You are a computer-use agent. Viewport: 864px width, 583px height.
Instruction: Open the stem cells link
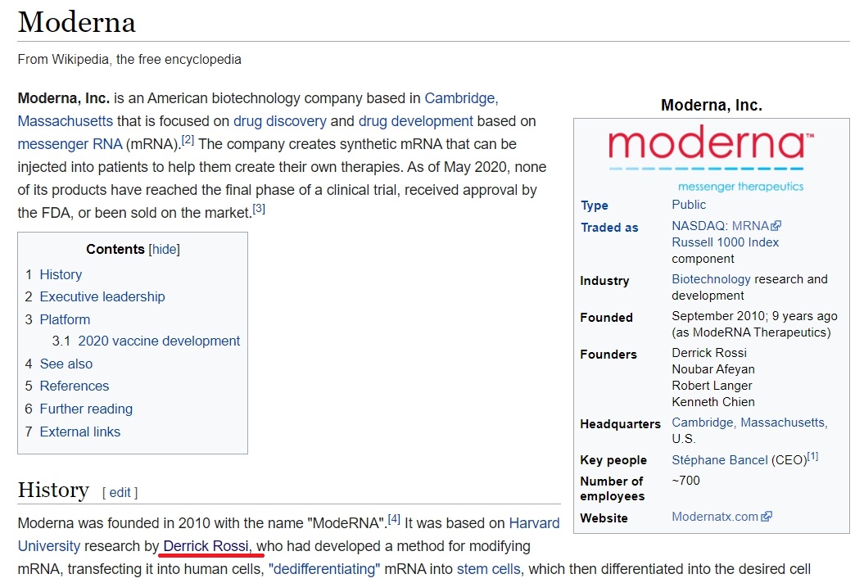point(488,569)
